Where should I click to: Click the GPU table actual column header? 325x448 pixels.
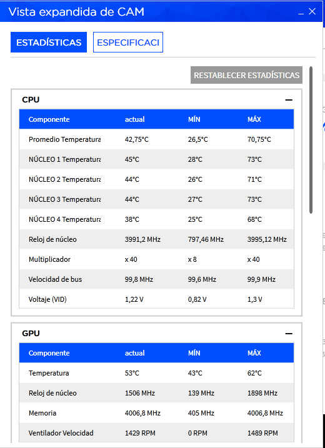[x=134, y=353]
